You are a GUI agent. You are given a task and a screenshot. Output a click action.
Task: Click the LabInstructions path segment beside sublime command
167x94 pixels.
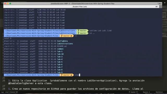[x=40, y=31]
